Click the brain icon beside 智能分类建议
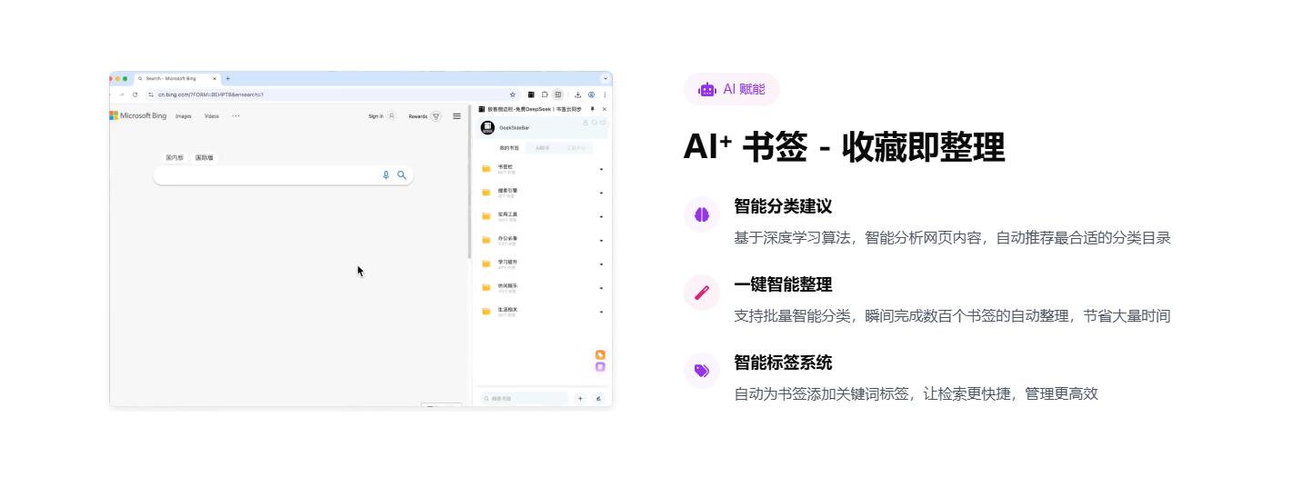The image size is (1312, 487). click(x=701, y=214)
